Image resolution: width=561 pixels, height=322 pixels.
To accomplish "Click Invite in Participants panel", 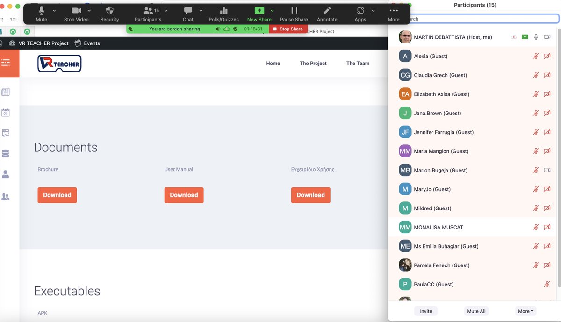I will [426, 311].
